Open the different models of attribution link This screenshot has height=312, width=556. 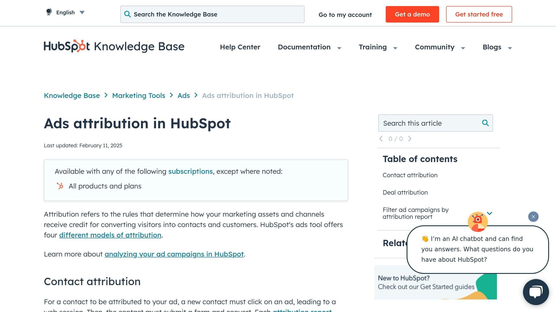coord(110,235)
